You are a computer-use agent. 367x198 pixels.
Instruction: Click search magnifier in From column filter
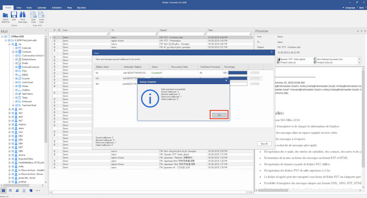click(x=108, y=34)
